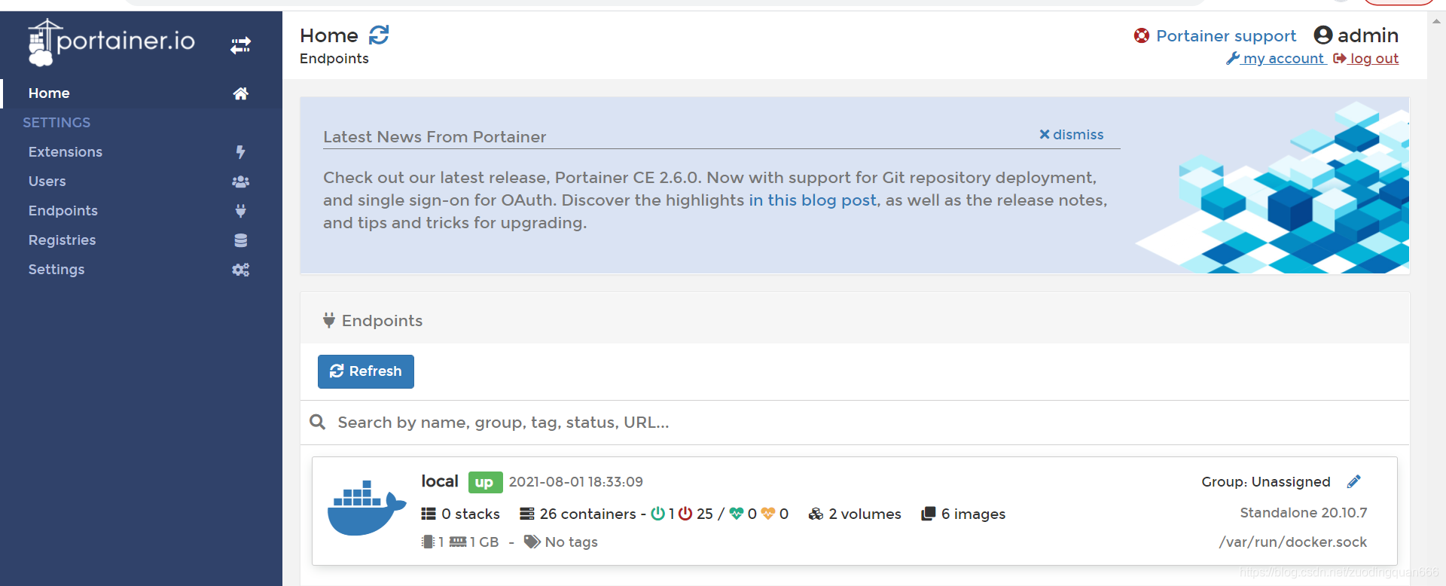Screen dimensions: 1446x586
Task: Click the green 'up' status badge
Action: [x=485, y=483]
